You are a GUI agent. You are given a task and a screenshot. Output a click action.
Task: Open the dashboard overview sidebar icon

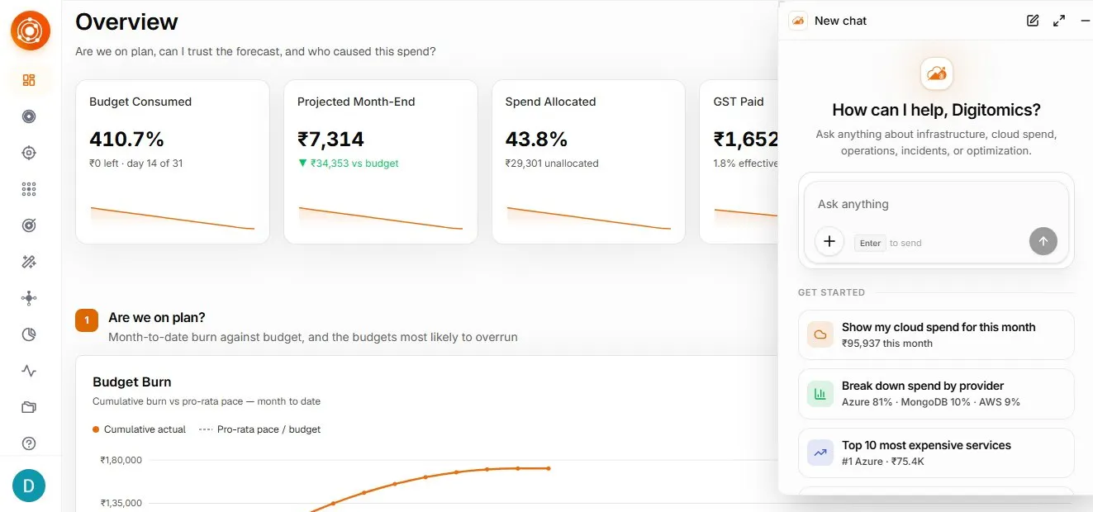(29, 80)
